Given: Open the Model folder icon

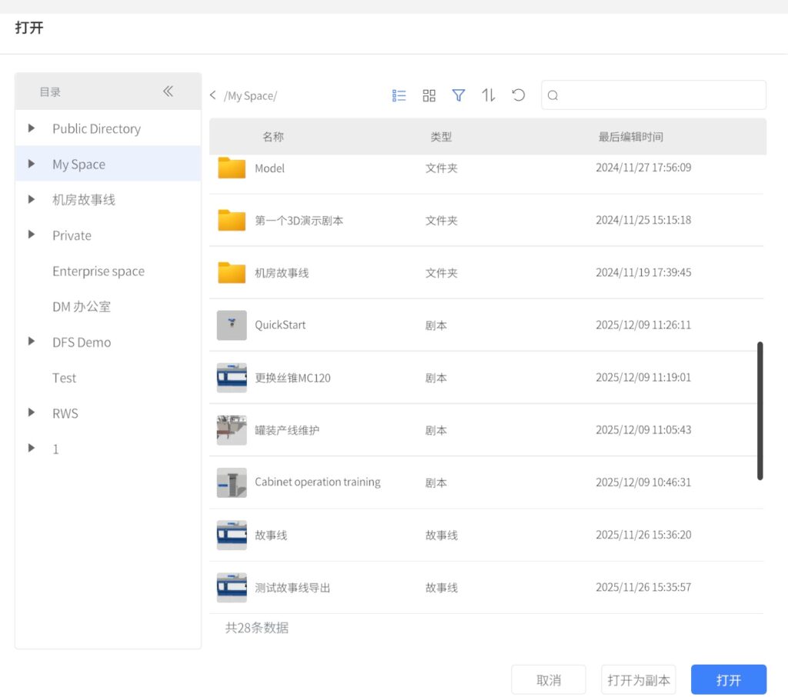Looking at the screenshot, I should click(x=232, y=168).
